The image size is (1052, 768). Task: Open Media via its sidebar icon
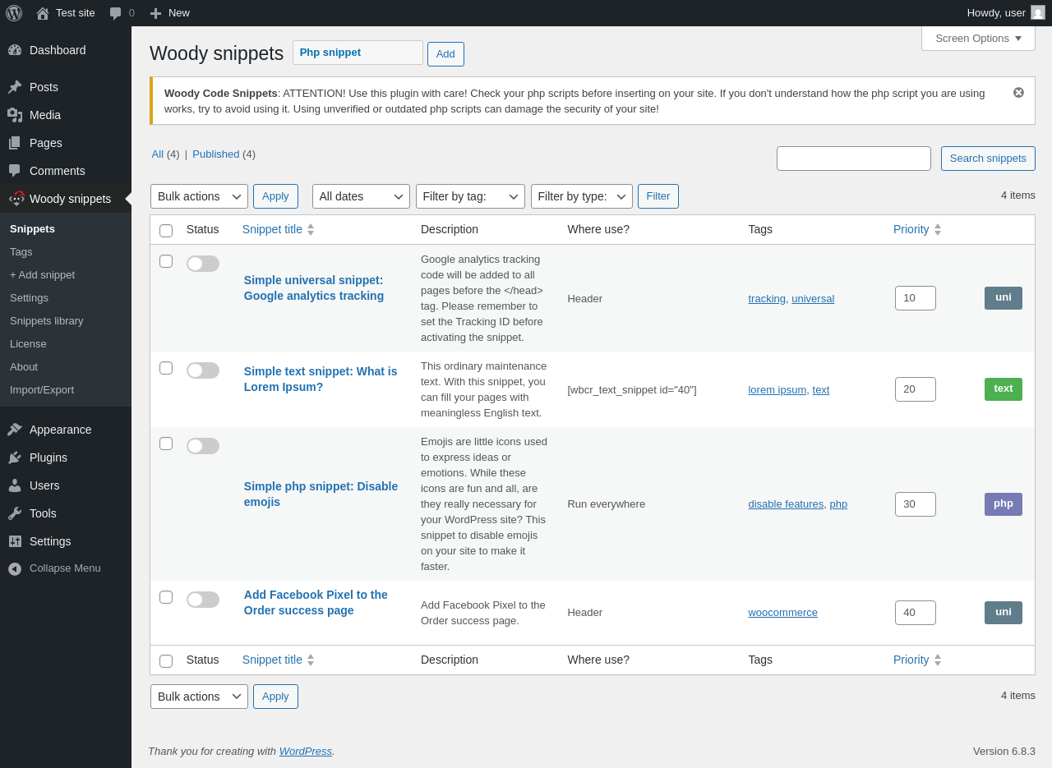tap(15, 115)
